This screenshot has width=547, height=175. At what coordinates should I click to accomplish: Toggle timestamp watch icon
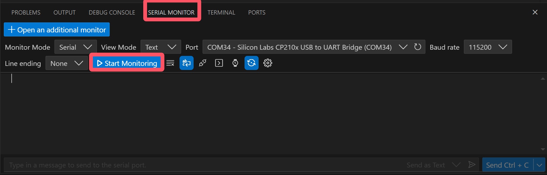[x=235, y=63]
